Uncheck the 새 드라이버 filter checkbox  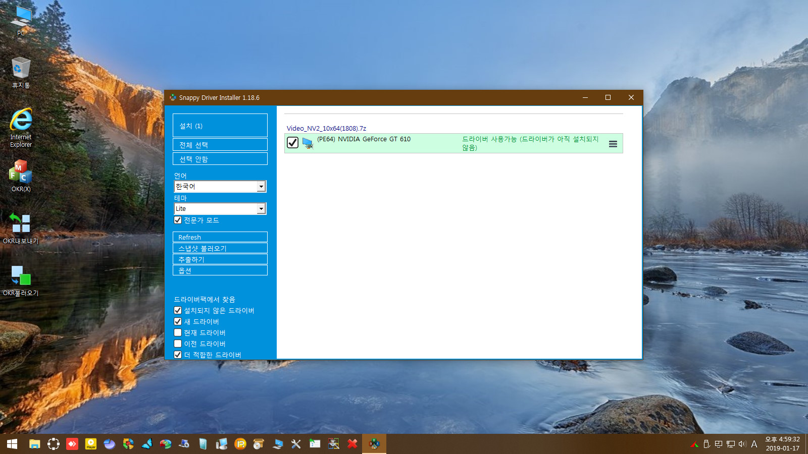(178, 321)
